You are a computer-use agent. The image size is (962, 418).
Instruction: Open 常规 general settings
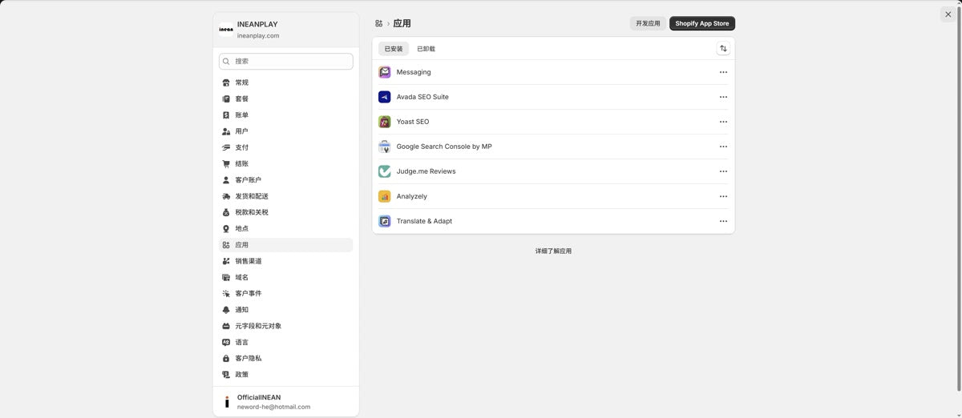pyautogui.click(x=286, y=82)
